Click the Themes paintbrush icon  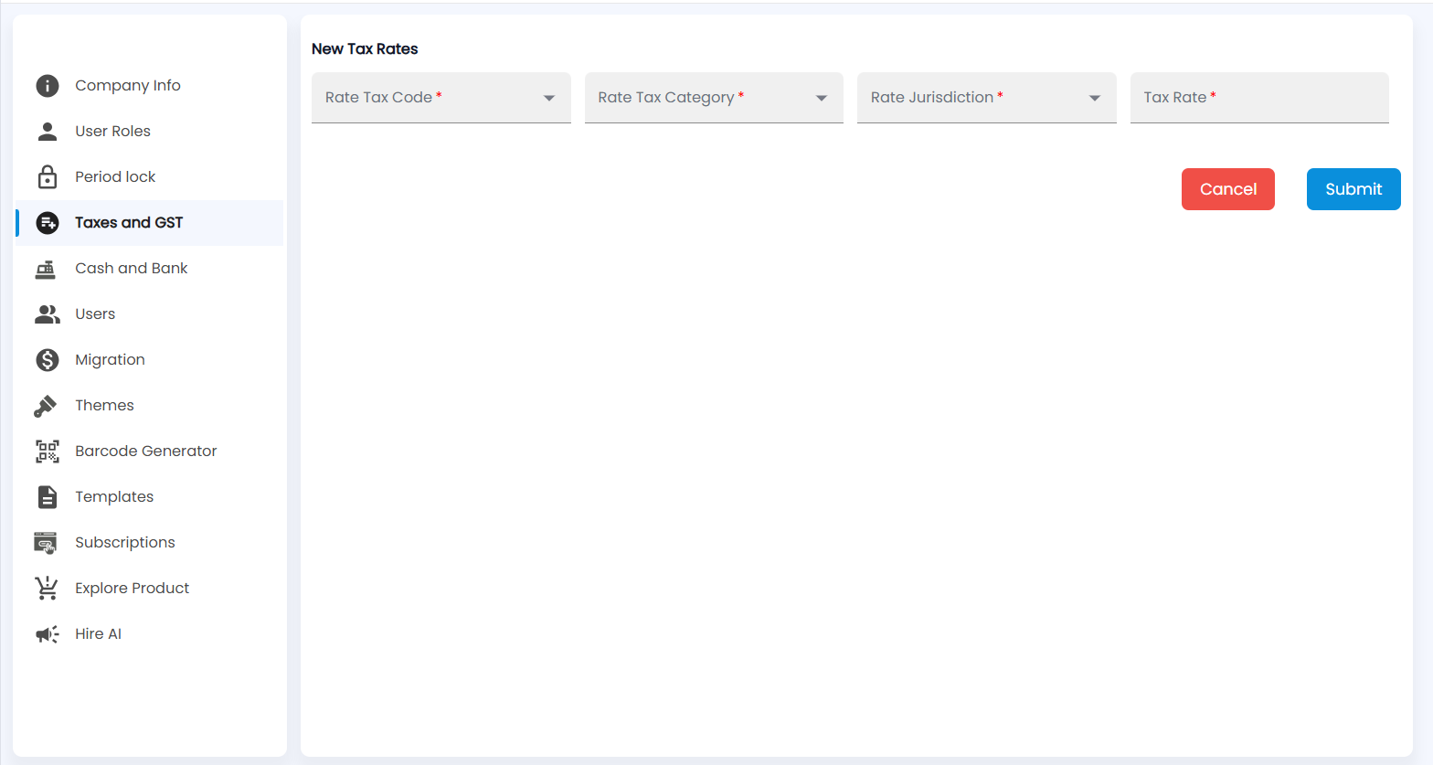[x=46, y=406]
